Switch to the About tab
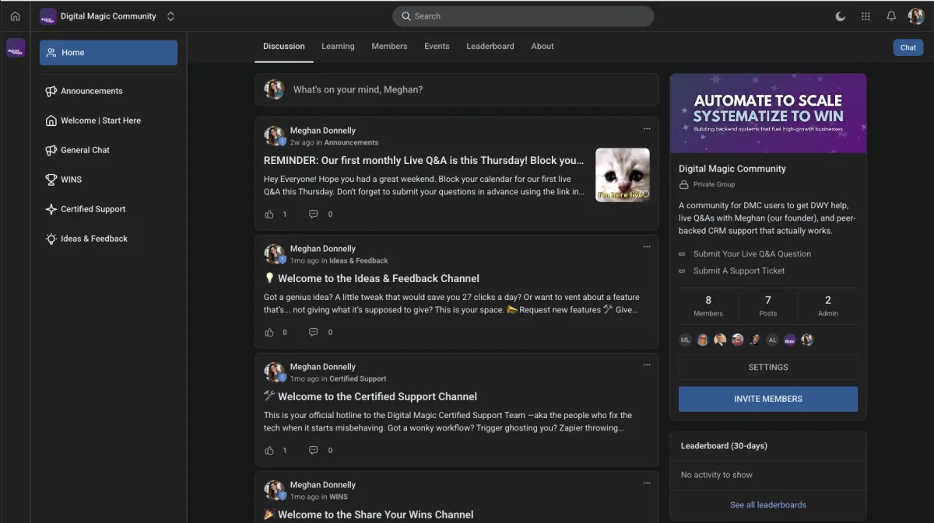 (x=542, y=47)
